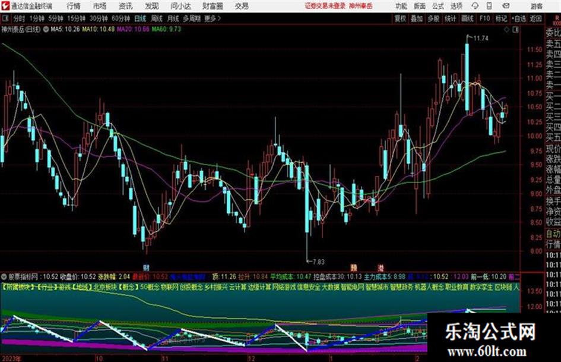
Task: Toggle the side panel icon beside the diamond
Action: [515, 30]
